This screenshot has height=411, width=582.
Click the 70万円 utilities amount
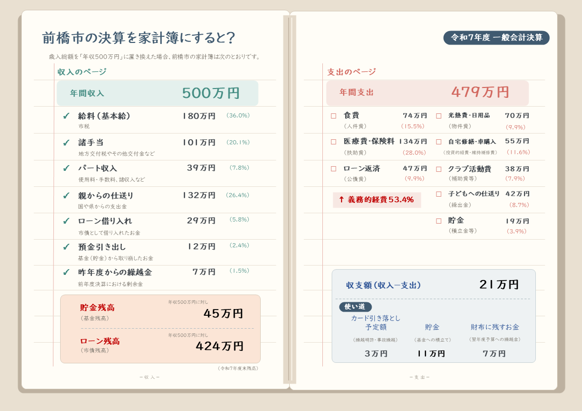[517, 115]
